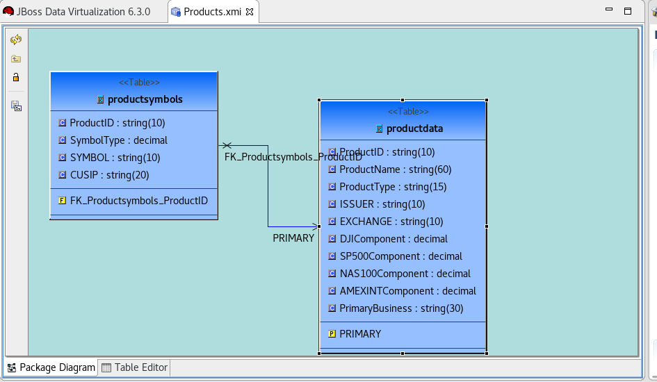The image size is (657, 382).
Task: Close the Products.xmi editor tab
Action: coord(250,12)
